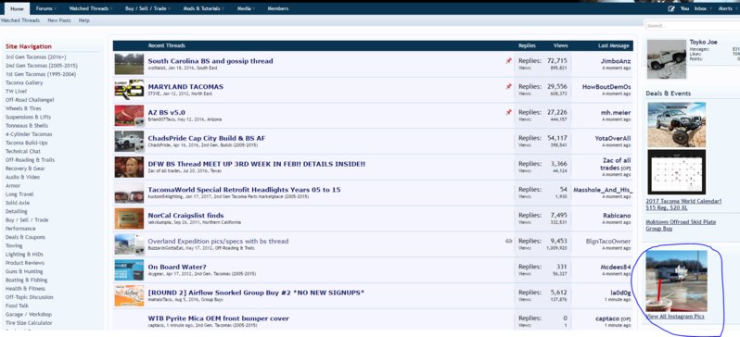Viewport: 740px width, 337px height.
Task: Click the compose pencil icon beside You
Action: pos(671,9)
